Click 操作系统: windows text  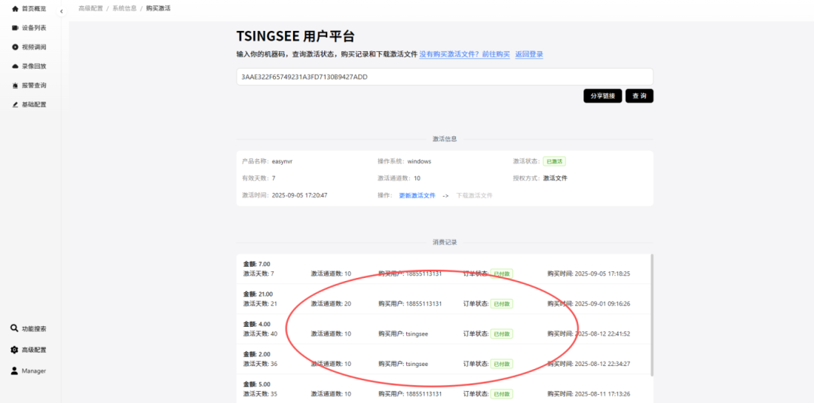(405, 161)
